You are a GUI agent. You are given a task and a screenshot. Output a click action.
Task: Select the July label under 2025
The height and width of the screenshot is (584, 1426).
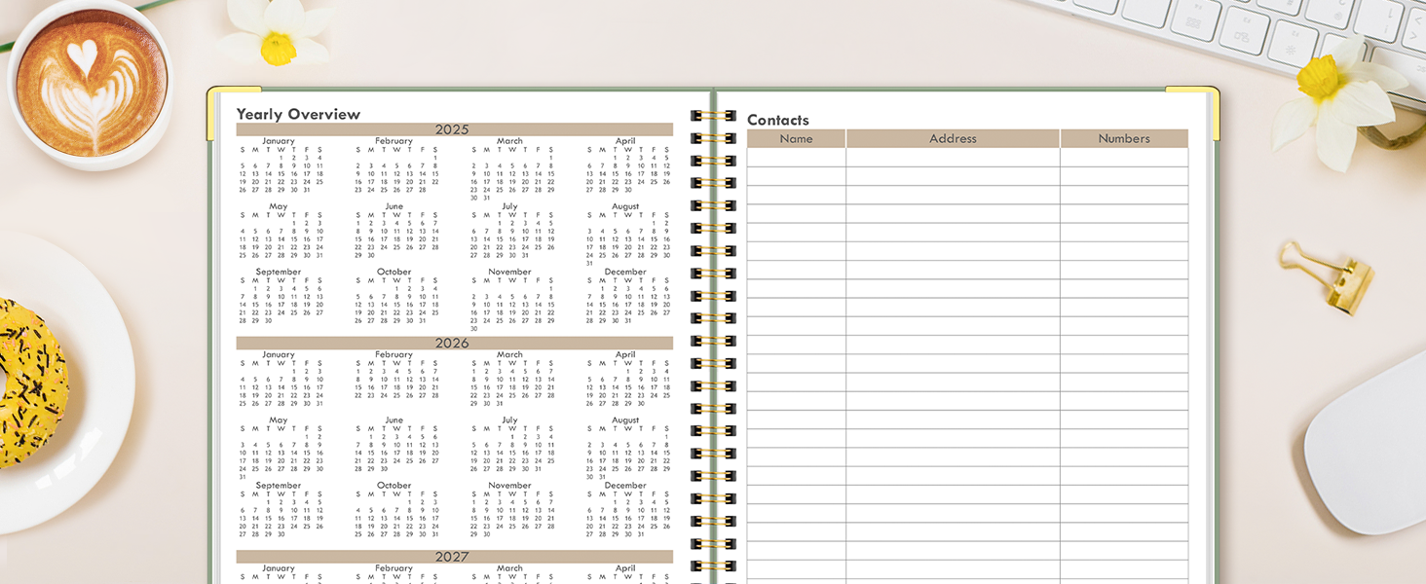tap(510, 206)
